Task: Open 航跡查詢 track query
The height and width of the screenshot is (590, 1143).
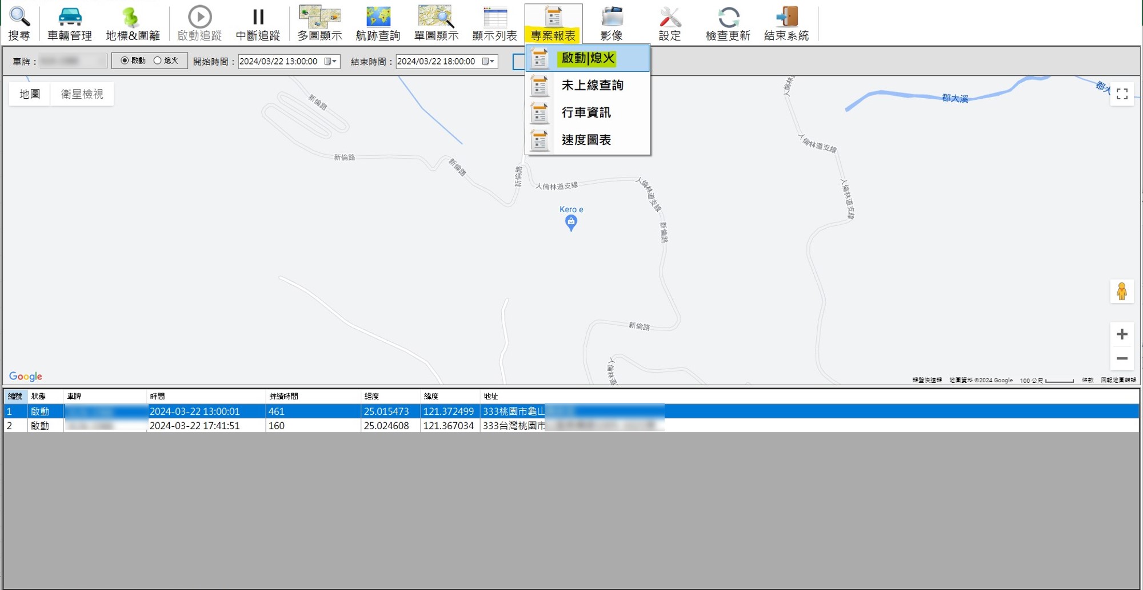Action: (378, 23)
